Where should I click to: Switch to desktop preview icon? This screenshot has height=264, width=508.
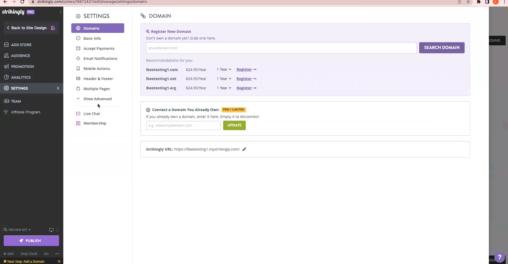[x=51, y=230]
